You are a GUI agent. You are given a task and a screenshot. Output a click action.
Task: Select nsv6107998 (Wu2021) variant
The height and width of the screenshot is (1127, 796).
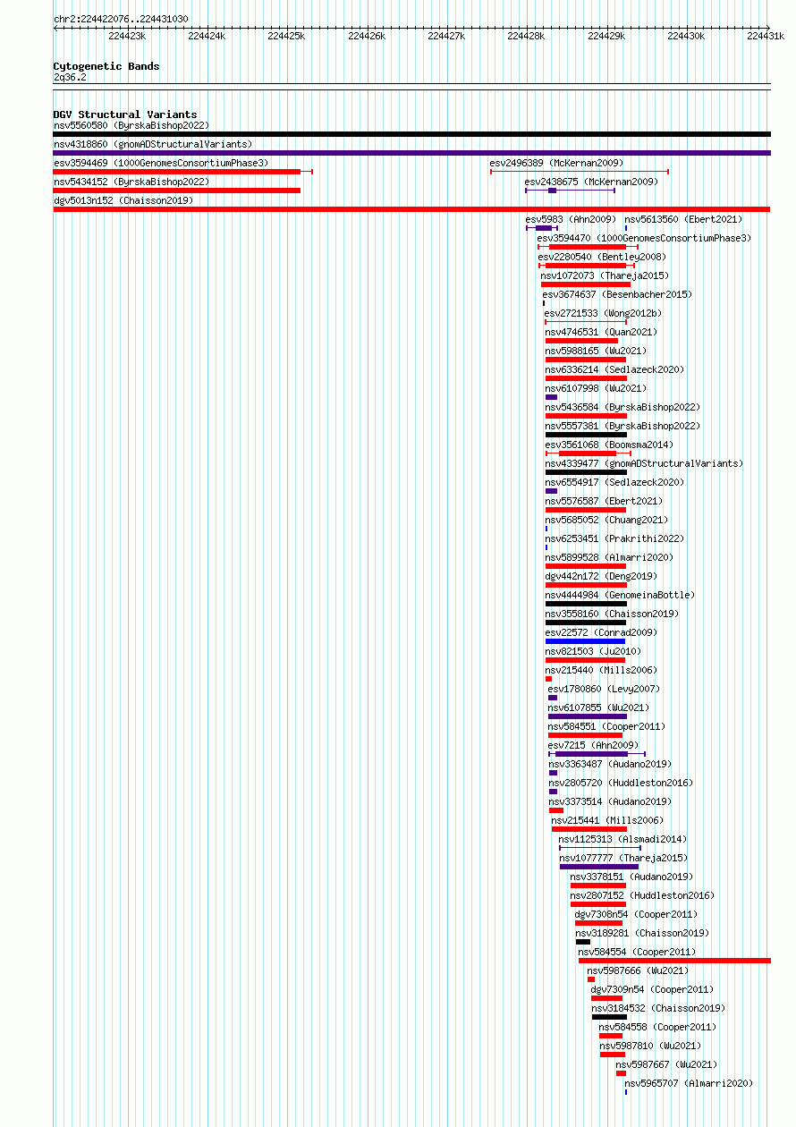pyautogui.click(x=596, y=388)
